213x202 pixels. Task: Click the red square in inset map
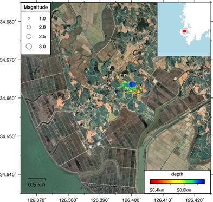tap(184, 31)
